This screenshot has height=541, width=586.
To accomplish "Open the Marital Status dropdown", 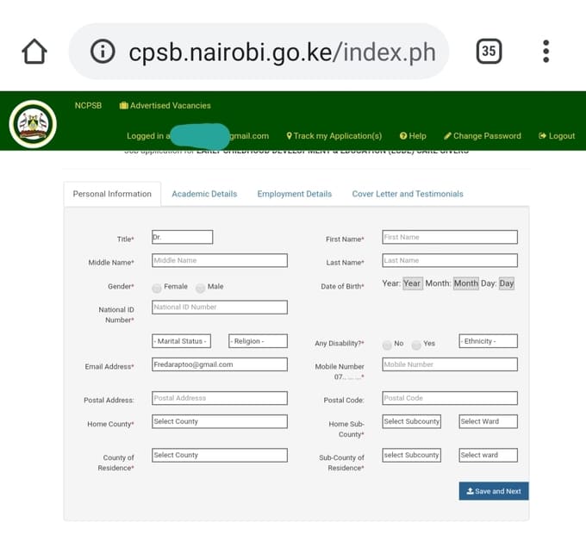I will coord(181,341).
